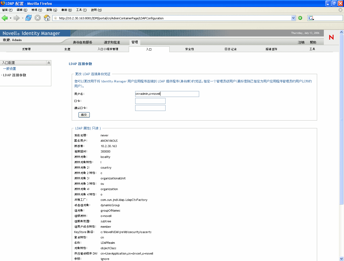Click the date Thursday, July 13, 2006
344x261 pixels.
pos(305,33)
